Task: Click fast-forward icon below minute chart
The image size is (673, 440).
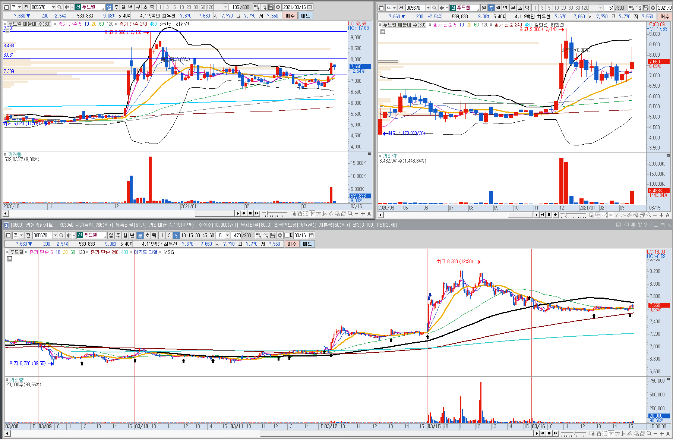Action: point(556,433)
